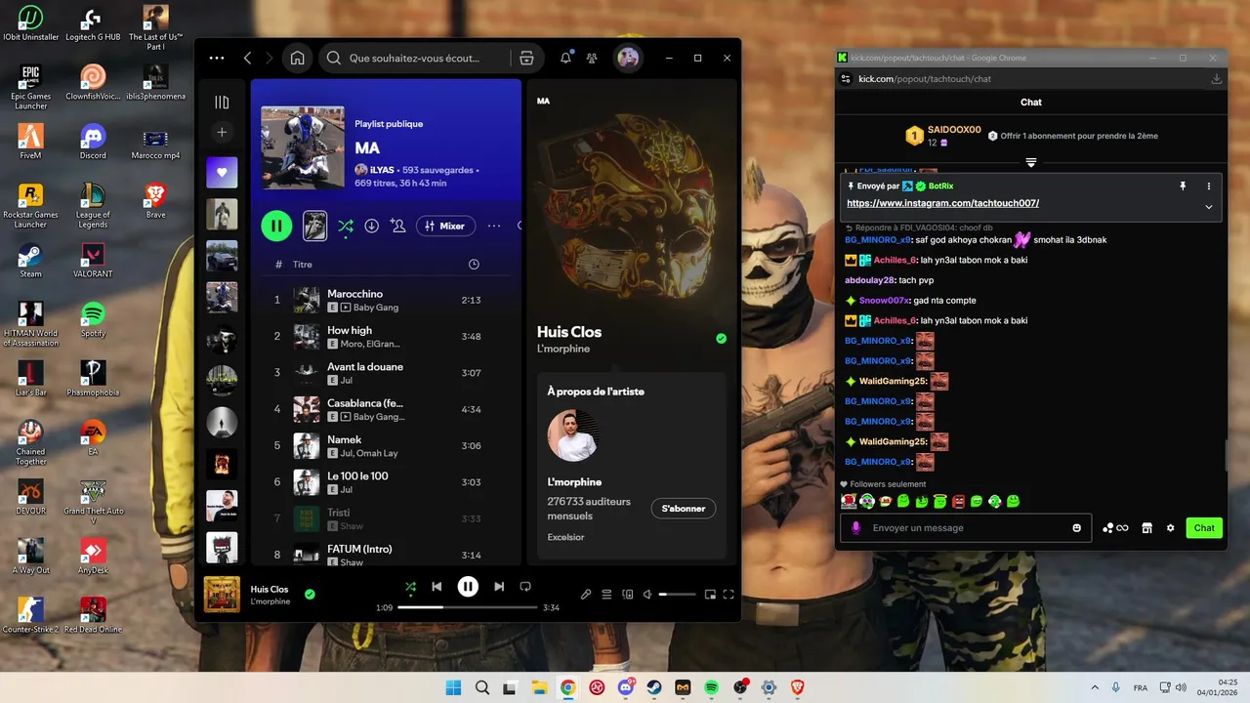Show lyrics with the microphone icon
Viewport: 1250px width, 703px height.
pyautogui.click(x=586, y=594)
